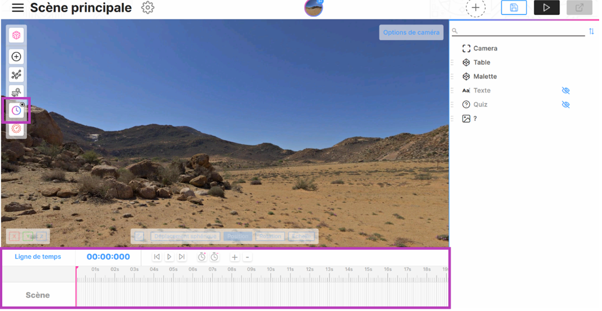The width and height of the screenshot is (602, 311).
Task: Click the Scène principale title
Action: point(81,7)
